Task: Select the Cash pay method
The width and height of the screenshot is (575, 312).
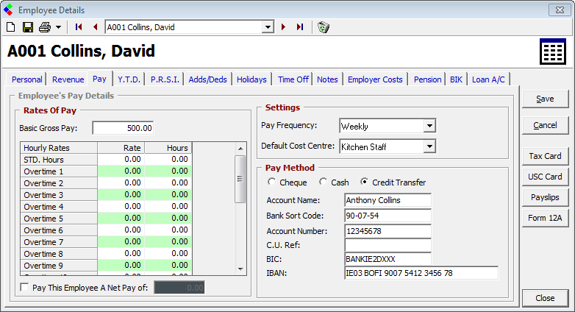Action: 324,182
